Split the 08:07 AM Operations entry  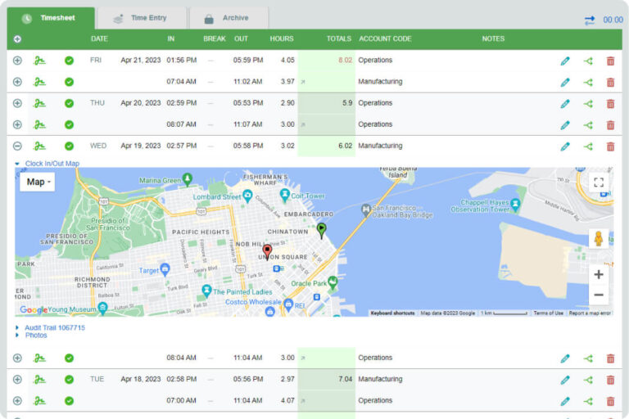pyautogui.click(x=588, y=125)
